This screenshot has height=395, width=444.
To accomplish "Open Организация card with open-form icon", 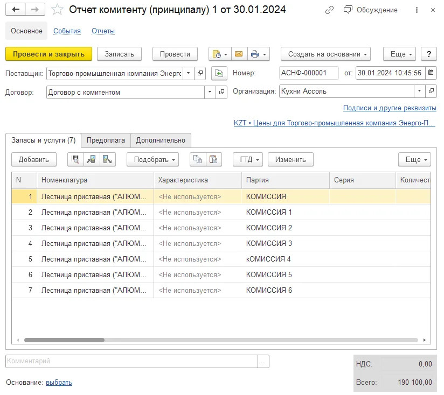I will 431,91.
